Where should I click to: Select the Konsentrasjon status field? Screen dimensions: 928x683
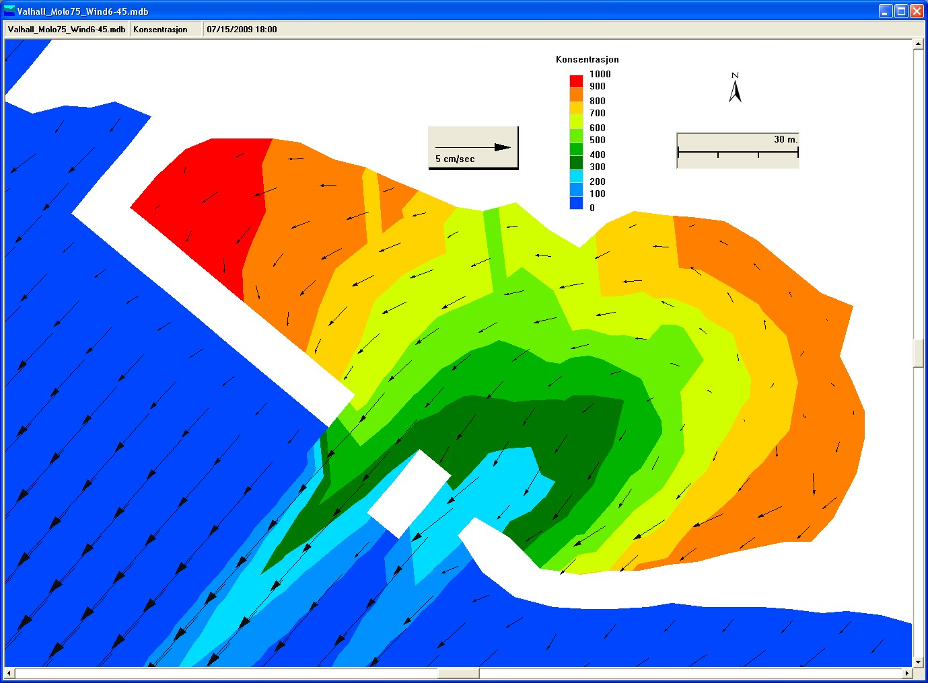tap(166, 29)
